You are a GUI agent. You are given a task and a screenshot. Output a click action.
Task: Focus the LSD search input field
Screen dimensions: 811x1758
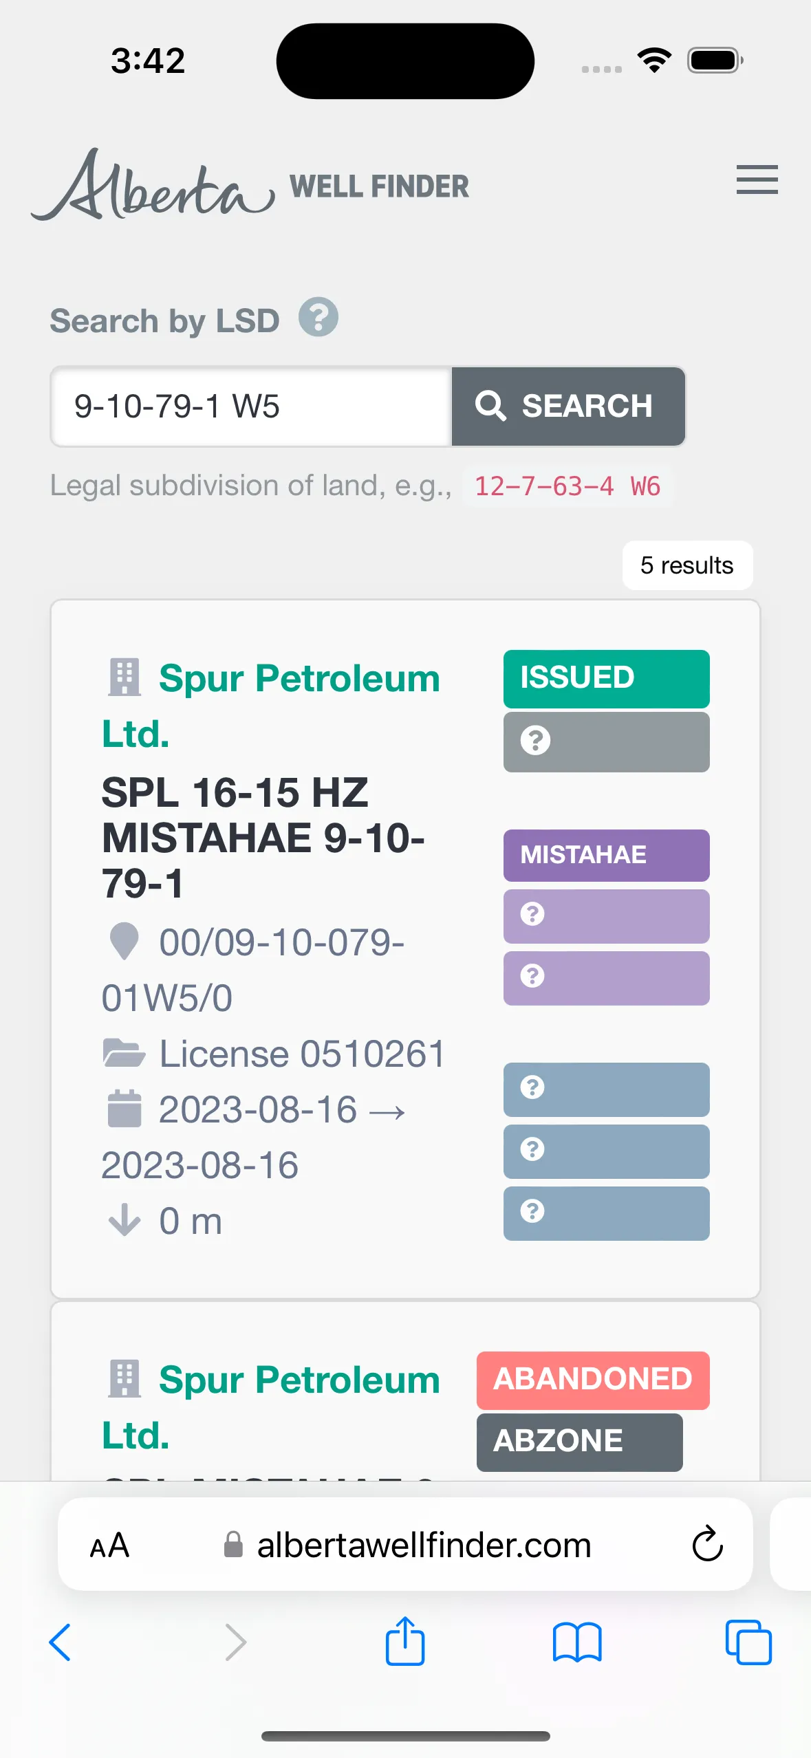pos(252,406)
